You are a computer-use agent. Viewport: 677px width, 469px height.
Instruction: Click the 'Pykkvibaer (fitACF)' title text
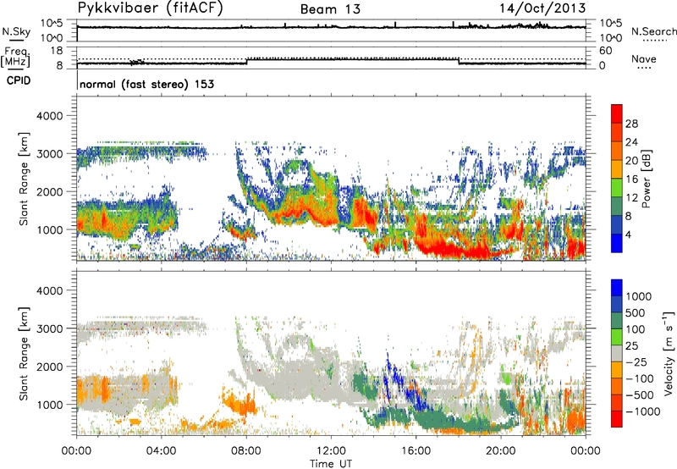(150, 8)
